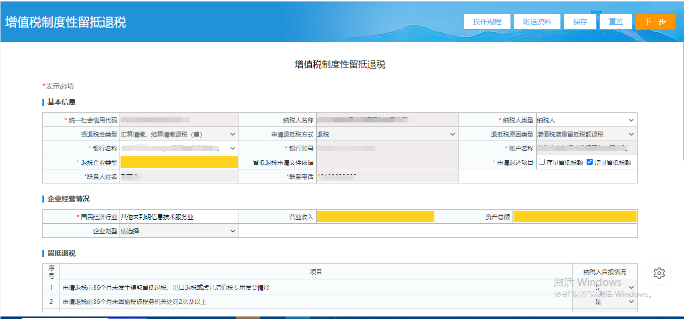Click the yellow 退税企业类型 field

click(x=179, y=162)
